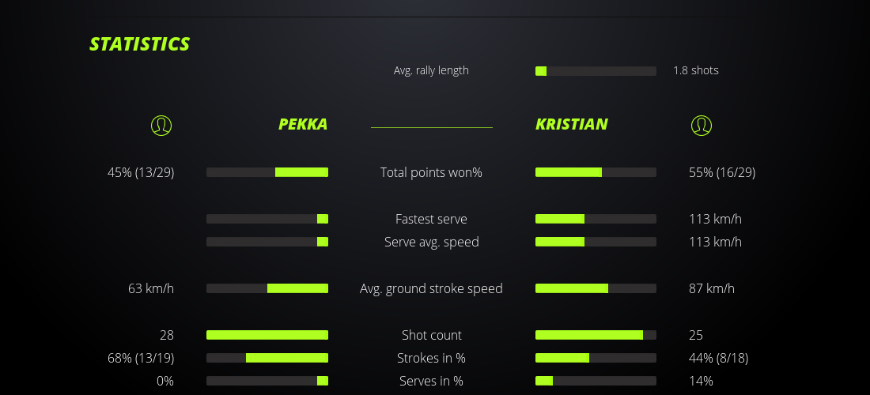Click Pekka's Serve avg. speed bar
The height and width of the screenshot is (395, 870).
267,242
